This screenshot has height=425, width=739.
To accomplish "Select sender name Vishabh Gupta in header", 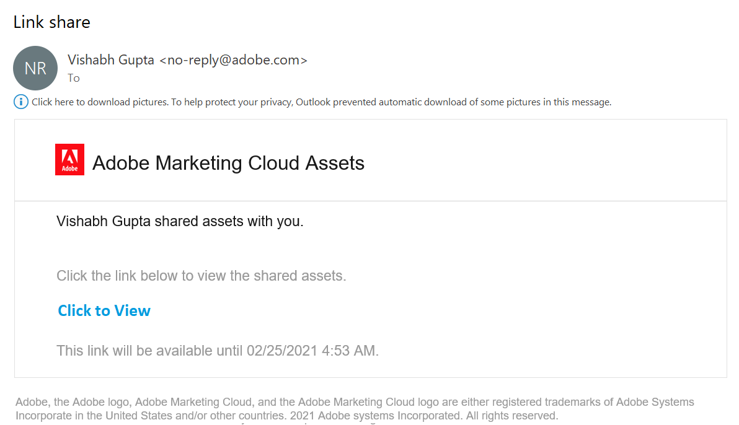I will pos(111,59).
